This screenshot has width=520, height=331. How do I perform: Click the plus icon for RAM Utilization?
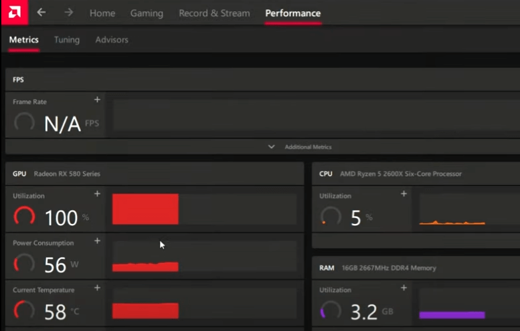point(404,288)
